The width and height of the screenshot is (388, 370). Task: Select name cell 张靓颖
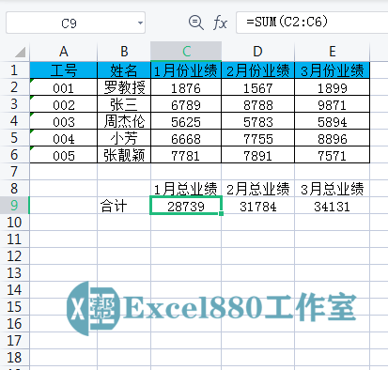click(x=124, y=155)
